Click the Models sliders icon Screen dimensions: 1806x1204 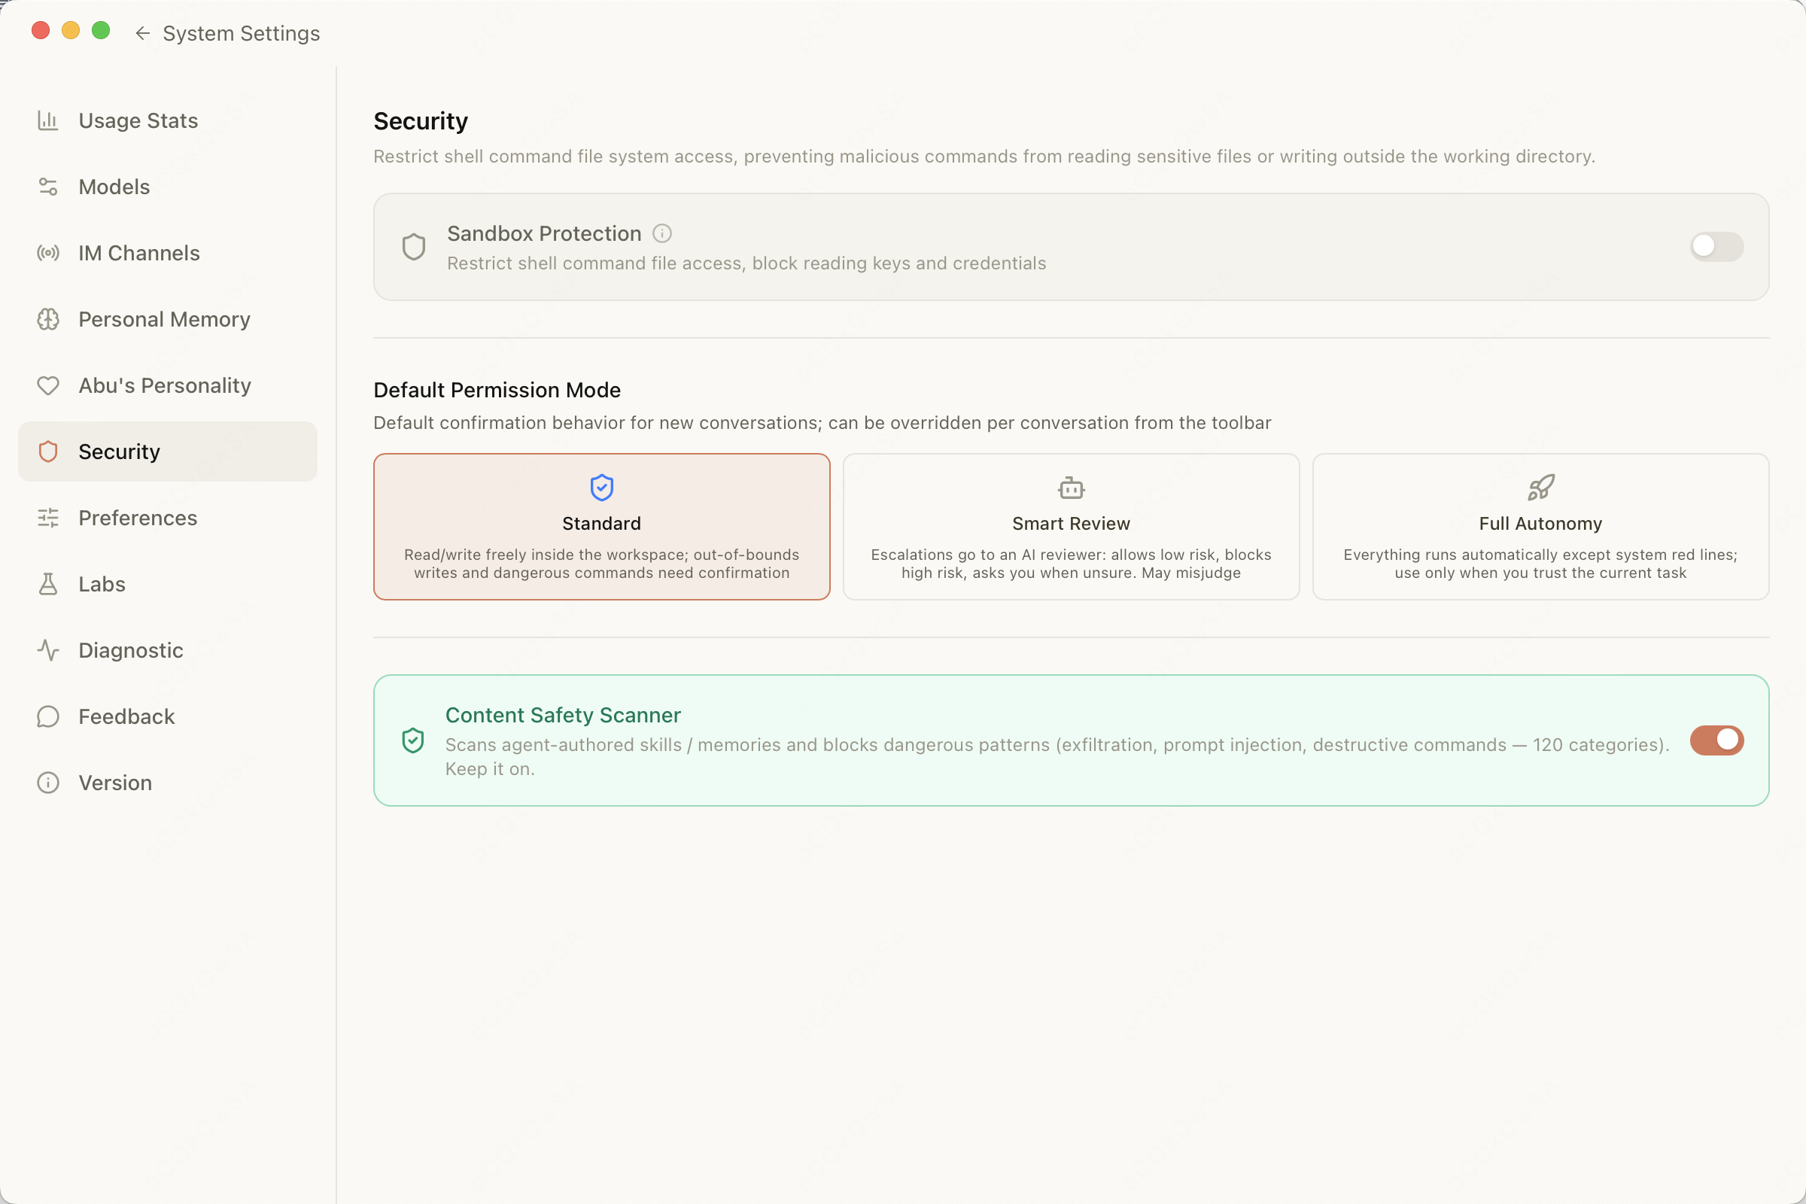tap(47, 187)
